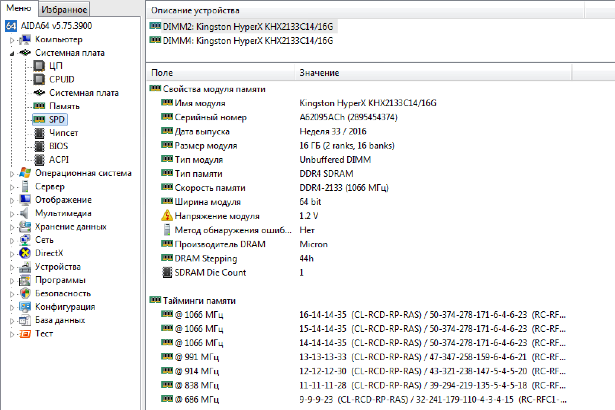Click the Отображение display icon
The width and height of the screenshot is (615, 410).
25,200
